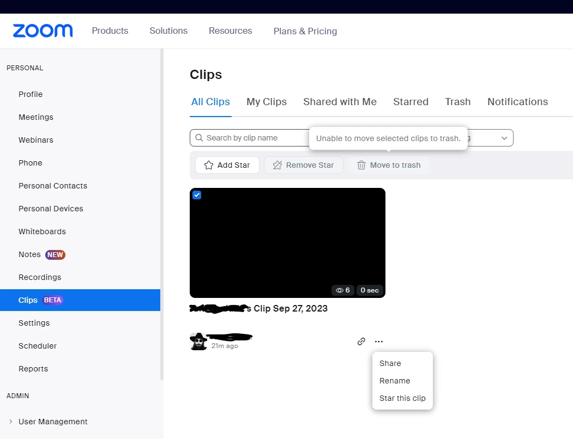Screen dimensions: 573x439
Task: Click the 0 sec duration badge
Action: tap(370, 290)
